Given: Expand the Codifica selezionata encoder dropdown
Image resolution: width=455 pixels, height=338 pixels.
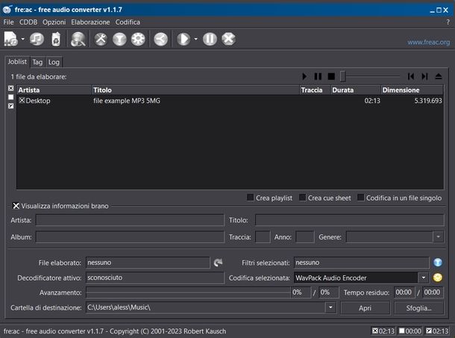Looking at the screenshot, I should [x=424, y=278].
